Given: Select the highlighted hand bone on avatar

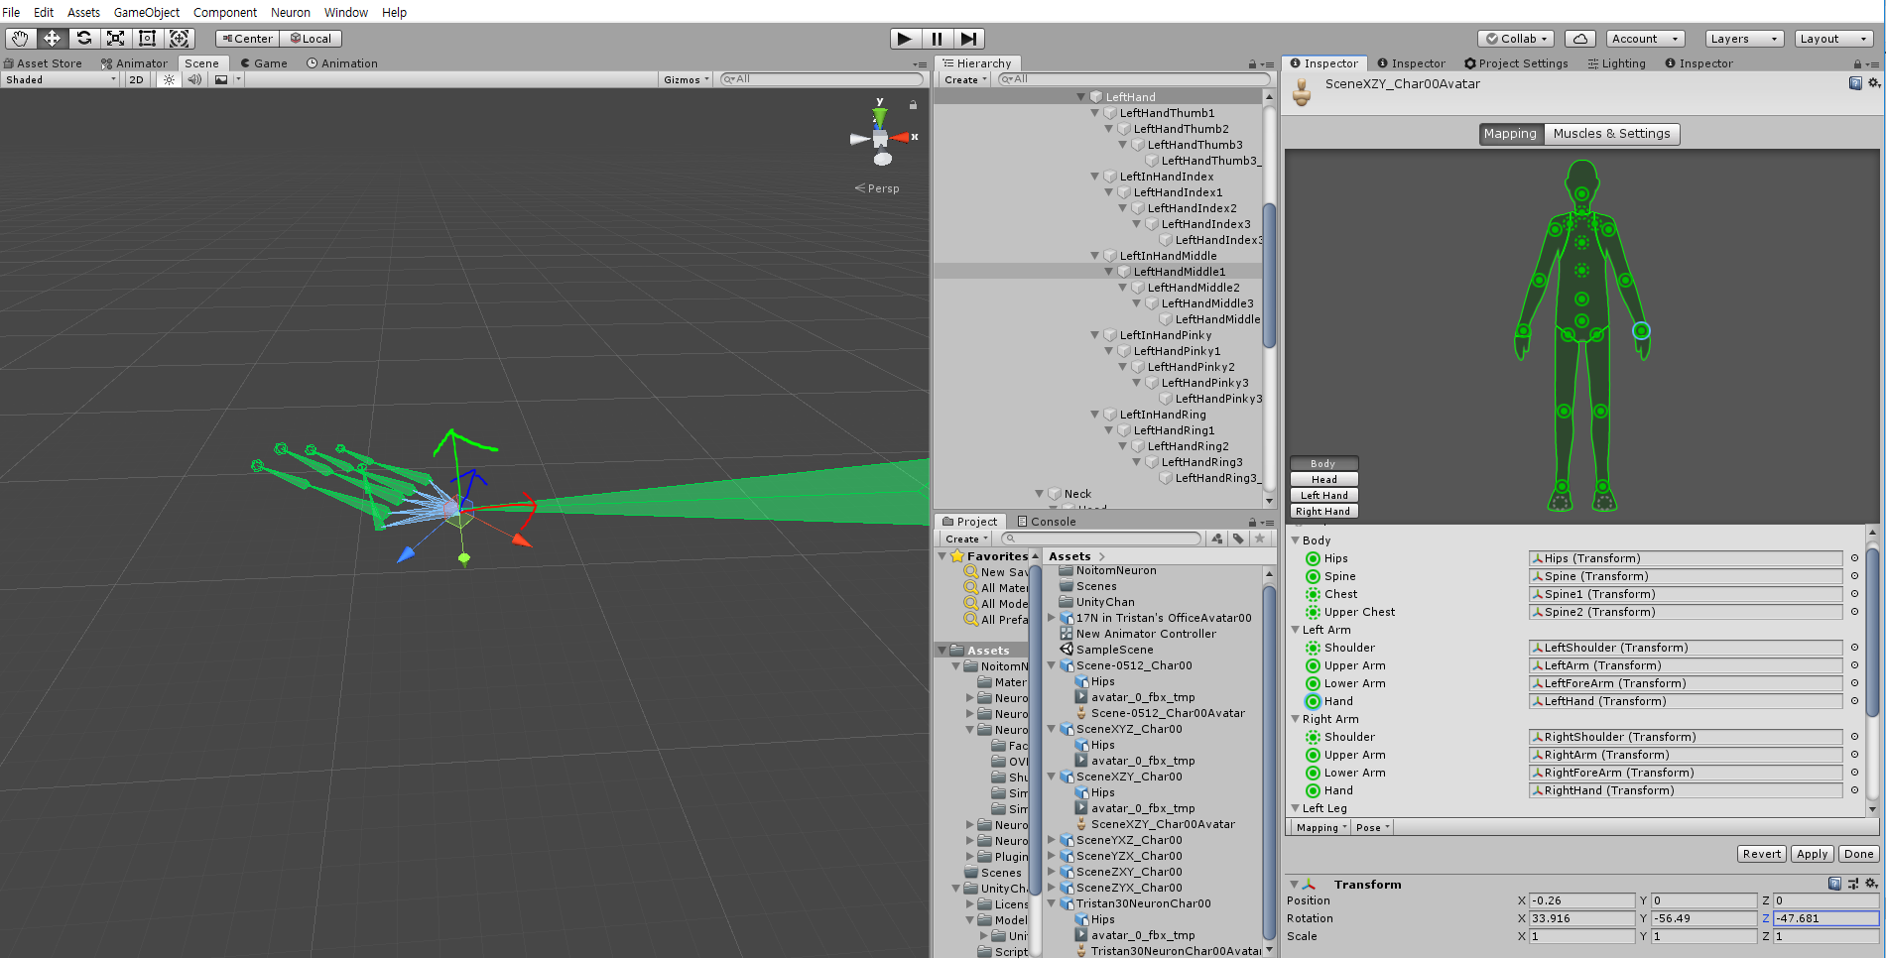Looking at the screenshot, I should [x=1641, y=330].
